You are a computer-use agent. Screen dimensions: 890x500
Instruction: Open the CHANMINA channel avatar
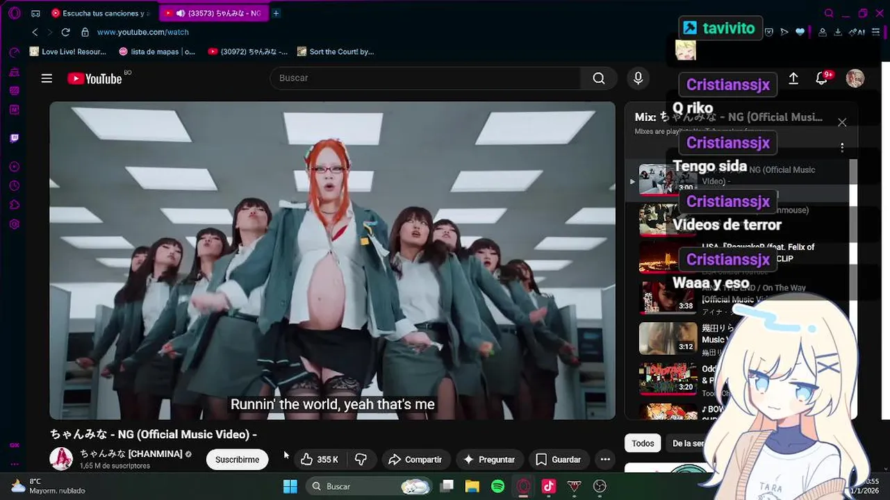click(x=61, y=459)
